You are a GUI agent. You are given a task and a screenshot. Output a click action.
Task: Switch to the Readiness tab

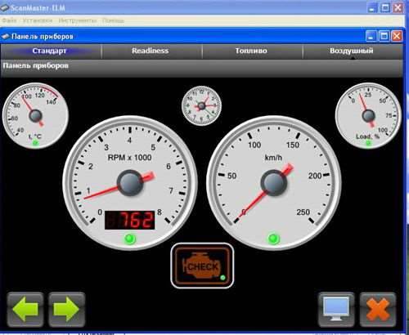[151, 51]
